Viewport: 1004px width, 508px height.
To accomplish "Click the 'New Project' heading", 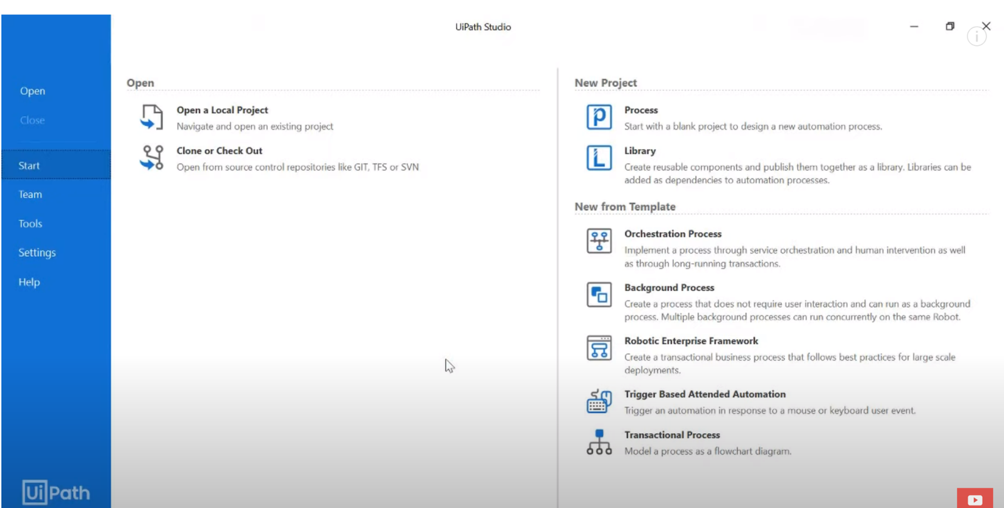I will point(606,83).
